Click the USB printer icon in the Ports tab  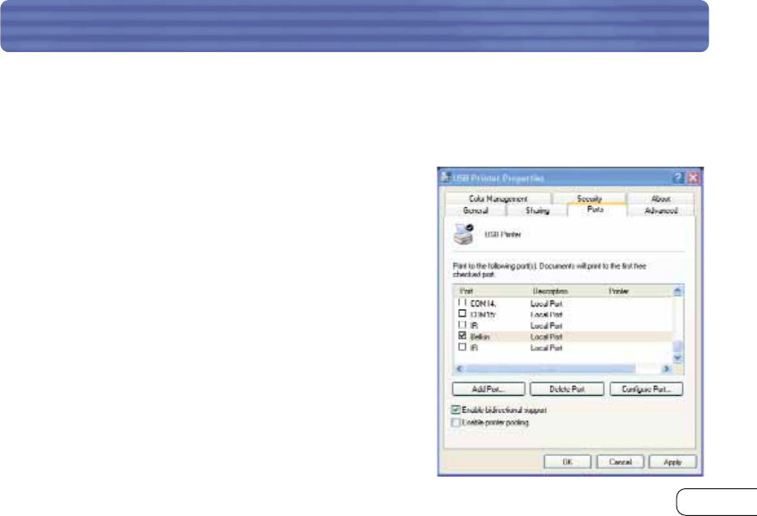click(464, 235)
